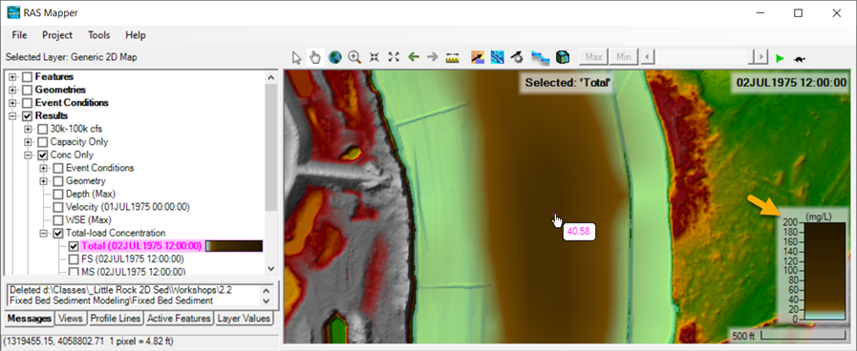857x351 pixels.
Task: Select the measure ruler tool
Action: click(453, 57)
